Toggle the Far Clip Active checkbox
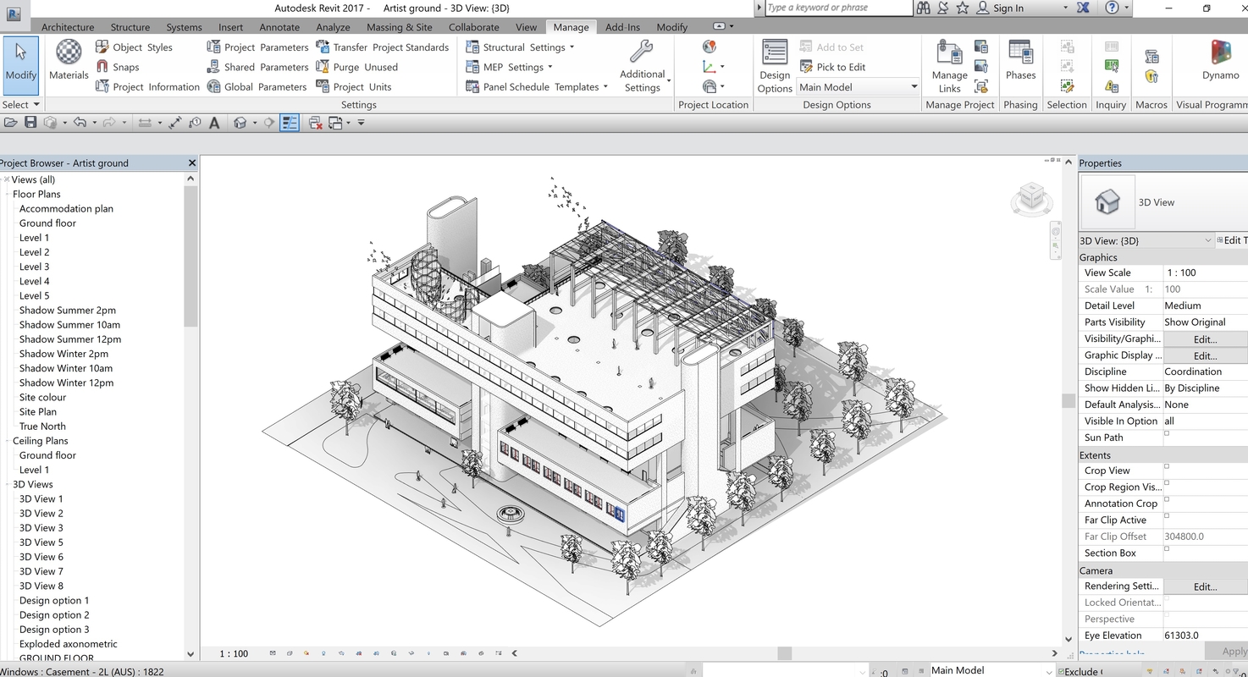The height and width of the screenshot is (677, 1248). pyautogui.click(x=1167, y=515)
